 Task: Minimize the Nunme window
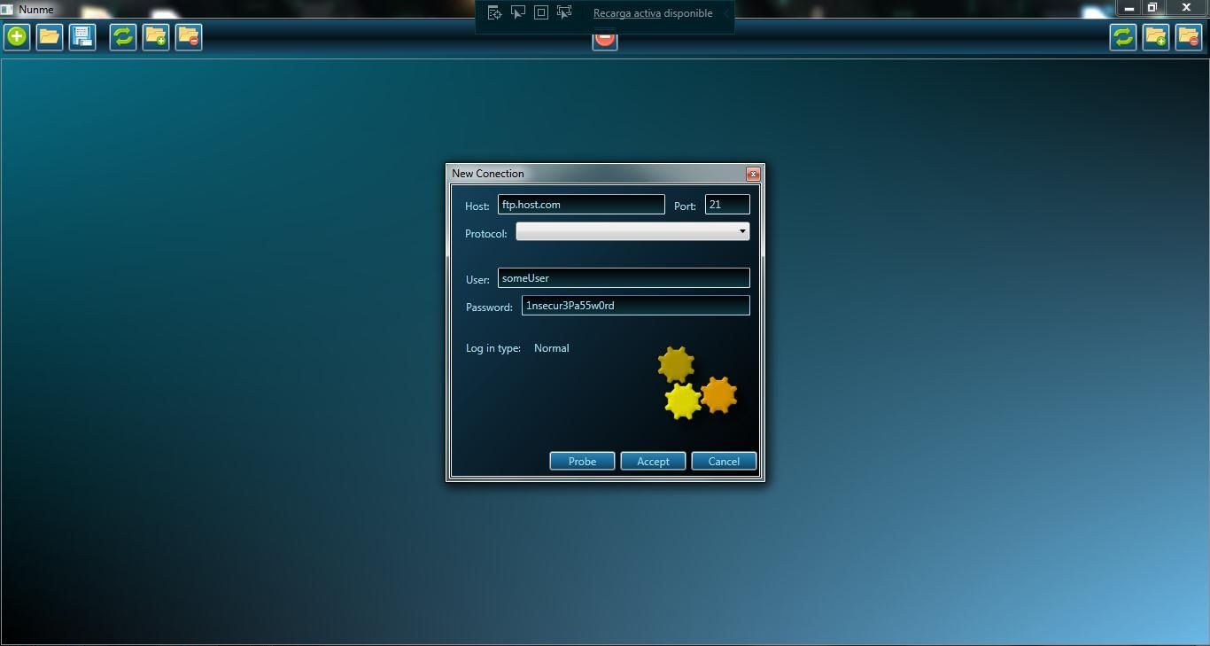(1129, 8)
